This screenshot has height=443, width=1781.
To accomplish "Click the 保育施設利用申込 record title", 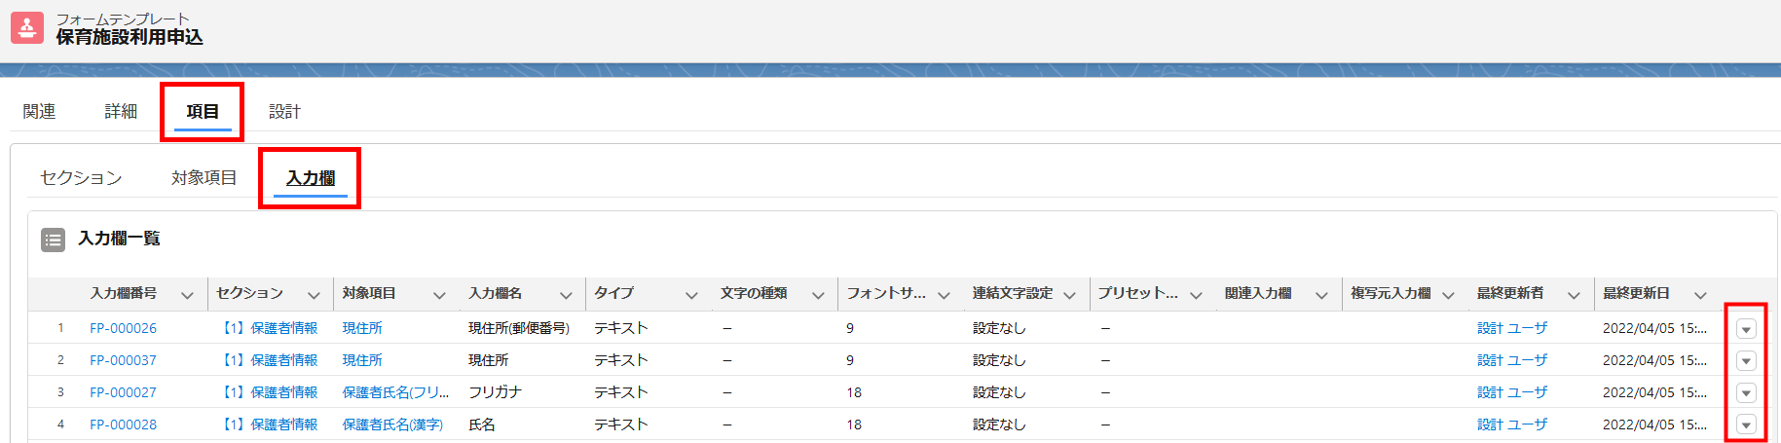I will point(130,37).
